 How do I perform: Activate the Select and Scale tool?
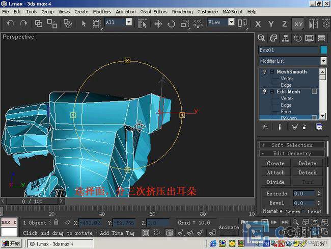coord(184,23)
